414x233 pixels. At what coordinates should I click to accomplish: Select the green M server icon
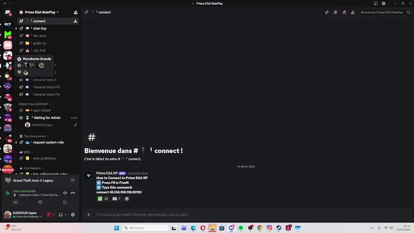(8, 34)
